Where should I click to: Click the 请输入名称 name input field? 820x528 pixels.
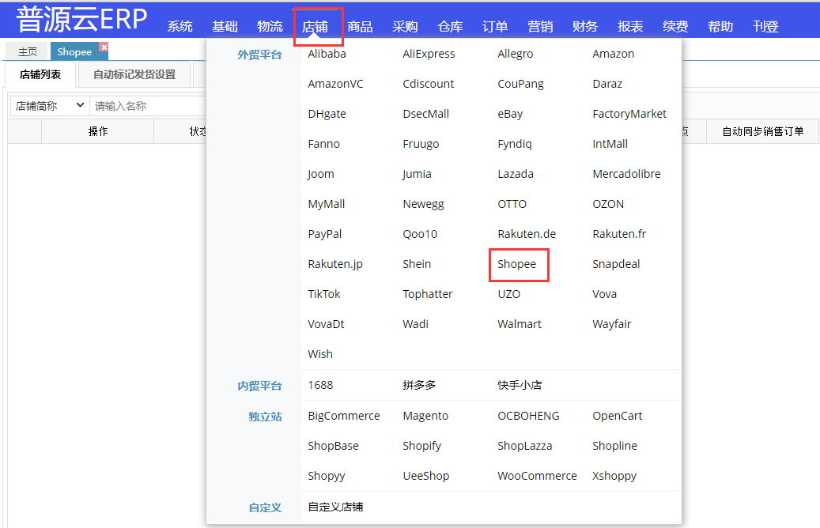click(x=149, y=106)
